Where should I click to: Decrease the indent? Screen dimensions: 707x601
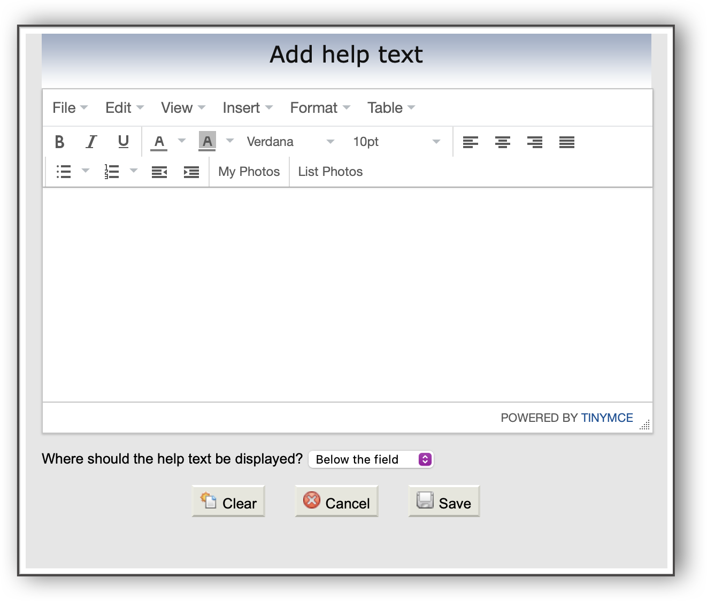(159, 172)
